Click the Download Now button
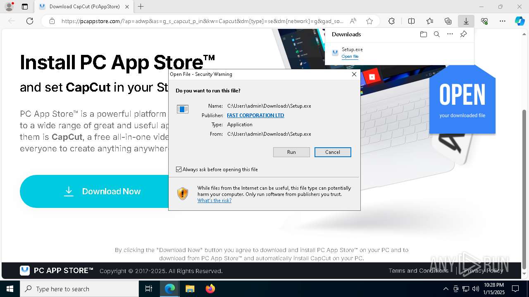The image size is (529, 297). click(x=94, y=191)
